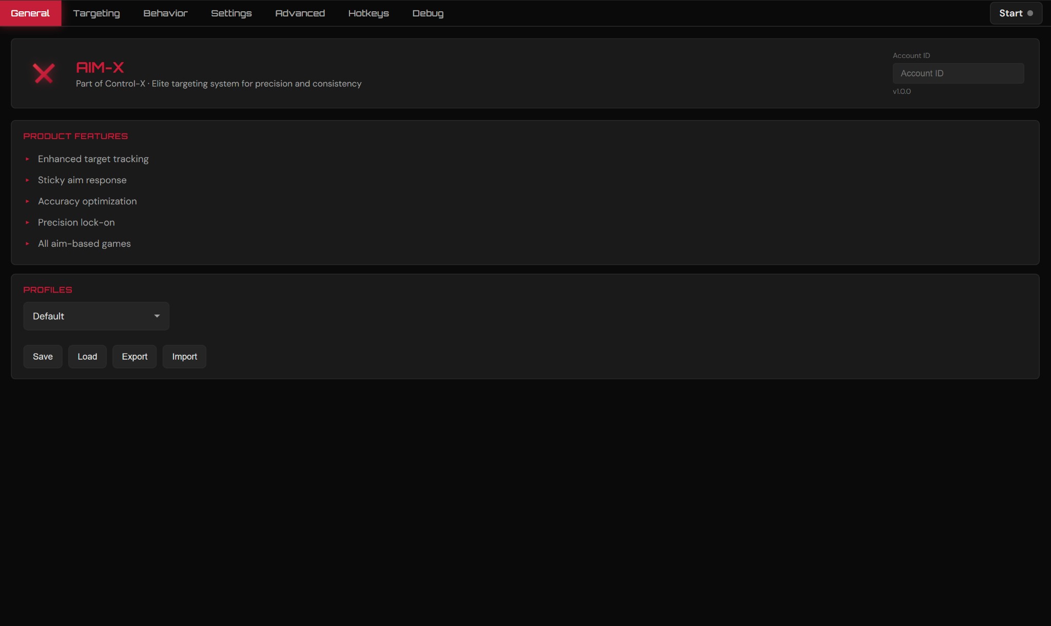Show the Debug tab
This screenshot has height=626, width=1051.
coord(427,13)
